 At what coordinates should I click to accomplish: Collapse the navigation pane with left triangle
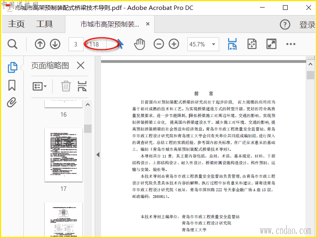pyautogui.click(x=98, y=155)
